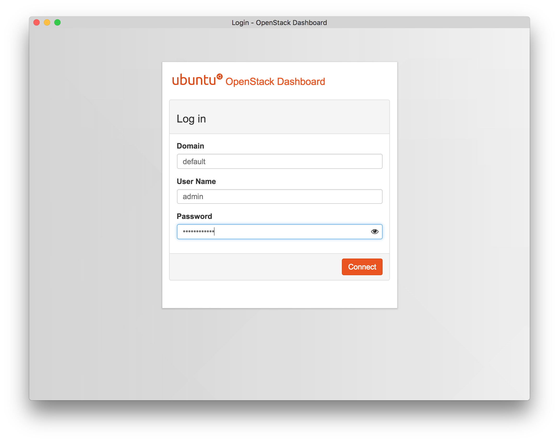The height and width of the screenshot is (442, 559).
Task: Click the red close button to quit
Action: tap(39, 23)
